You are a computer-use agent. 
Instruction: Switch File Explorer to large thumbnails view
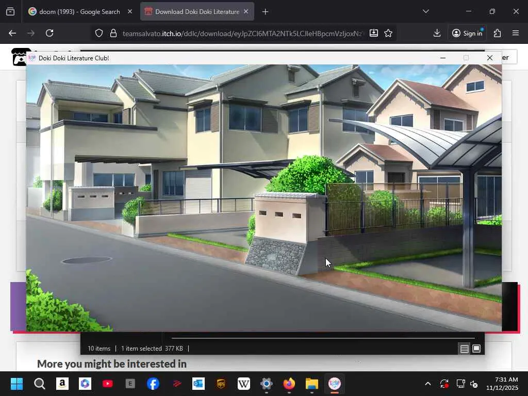click(476, 349)
